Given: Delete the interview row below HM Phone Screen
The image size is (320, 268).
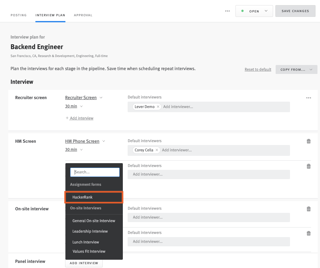Looking at the screenshot, I should click(x=308, y=166).
